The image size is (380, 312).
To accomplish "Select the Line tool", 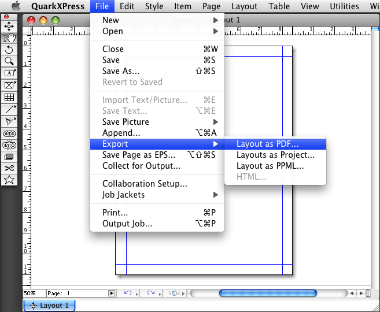I will pyautogui.click(x=9, y=109).
